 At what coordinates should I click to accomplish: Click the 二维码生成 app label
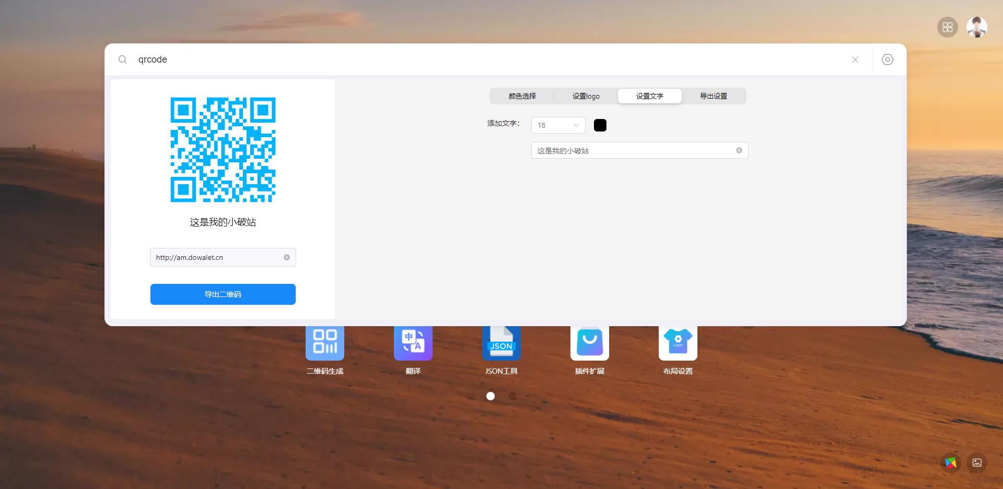coord(325,371)
